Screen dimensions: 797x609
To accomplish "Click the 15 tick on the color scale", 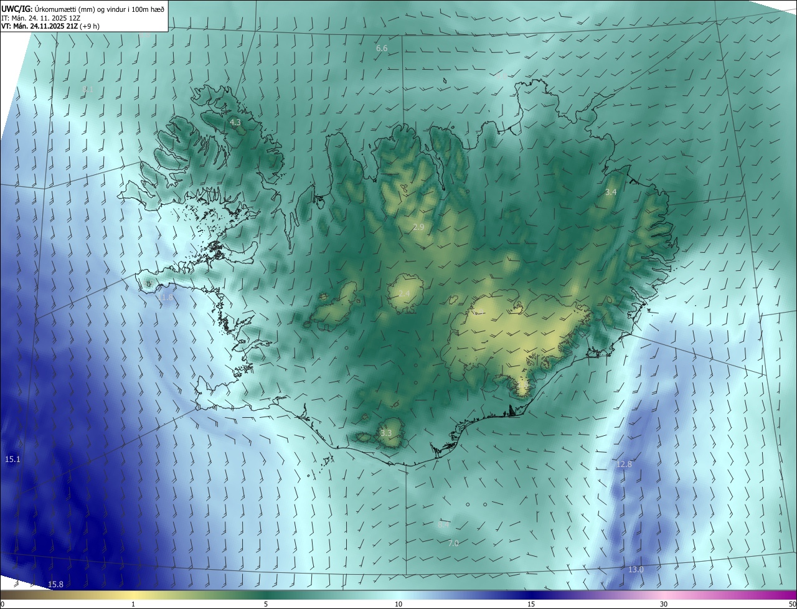I will tap(531, 604).
